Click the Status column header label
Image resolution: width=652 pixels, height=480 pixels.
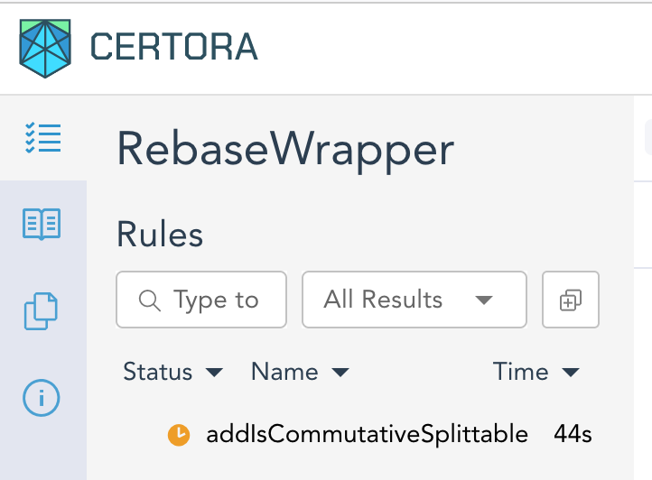pyautogui.click(x=157, y=372)
